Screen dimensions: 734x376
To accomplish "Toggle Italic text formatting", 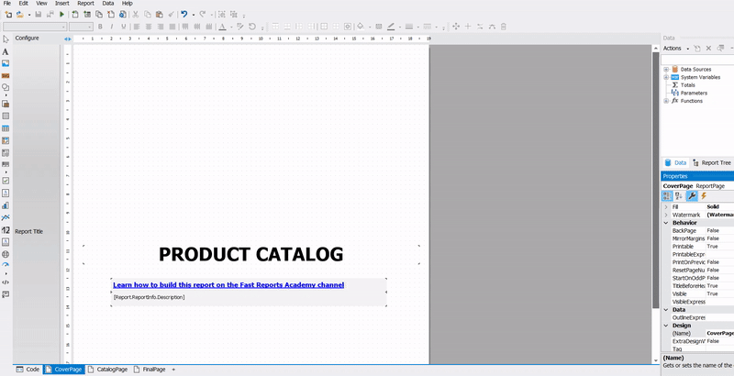I will (x=111, y=27).
